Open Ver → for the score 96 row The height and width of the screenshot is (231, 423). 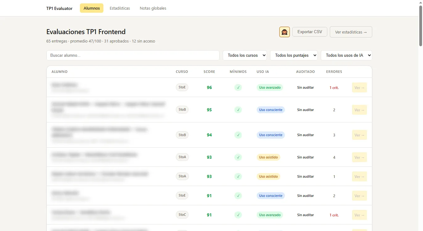click(360, 88)
